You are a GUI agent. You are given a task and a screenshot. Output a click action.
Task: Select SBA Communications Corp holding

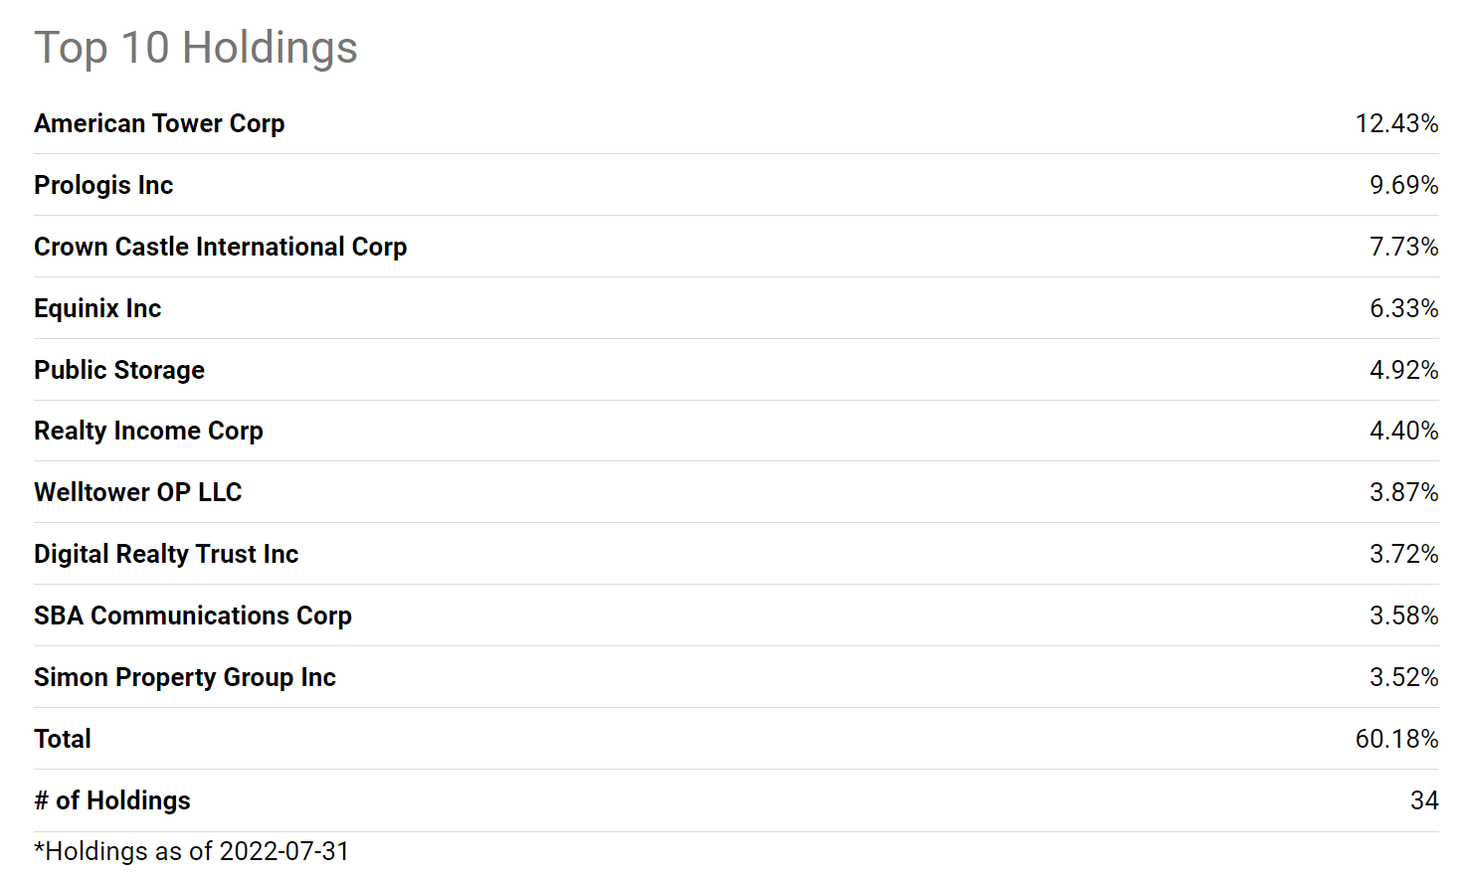[x=193, y=615]
